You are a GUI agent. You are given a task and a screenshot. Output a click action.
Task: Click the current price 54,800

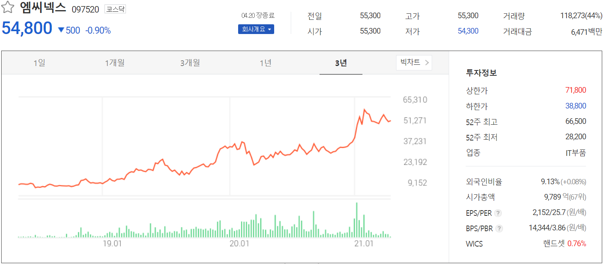27,28
